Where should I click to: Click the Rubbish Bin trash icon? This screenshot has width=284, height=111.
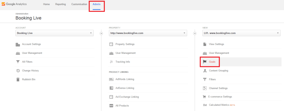18,80
